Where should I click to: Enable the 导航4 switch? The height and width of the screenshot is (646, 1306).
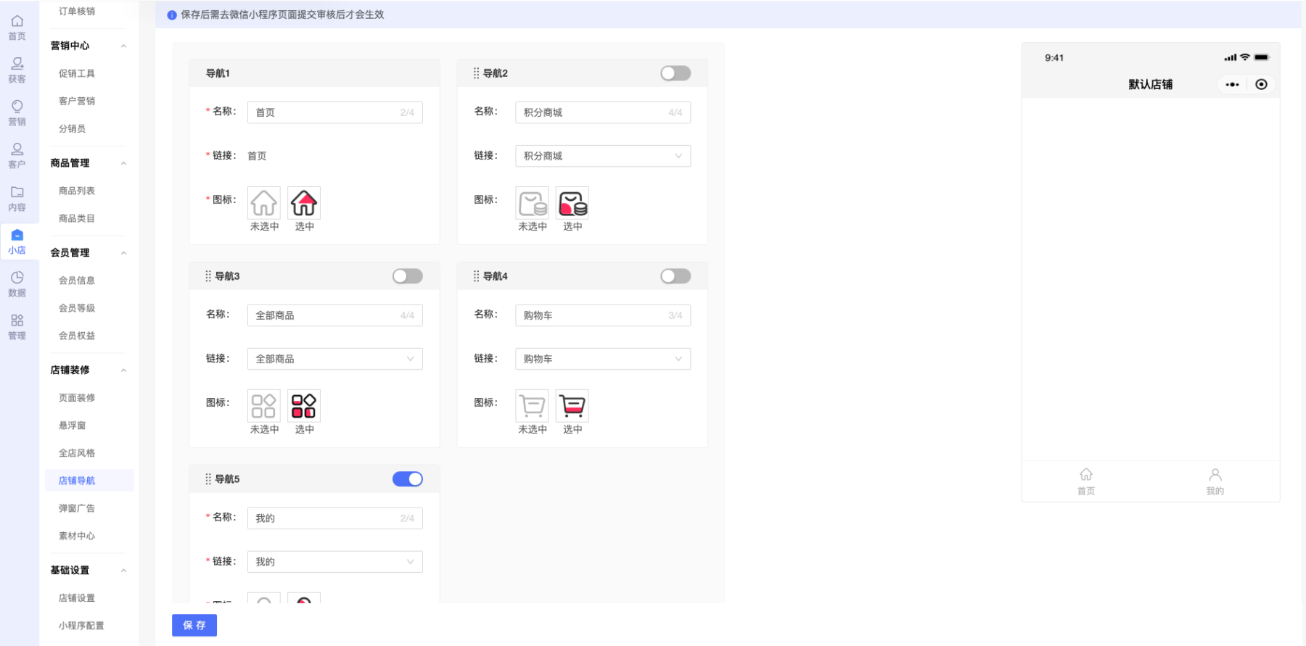coord(675,276)
